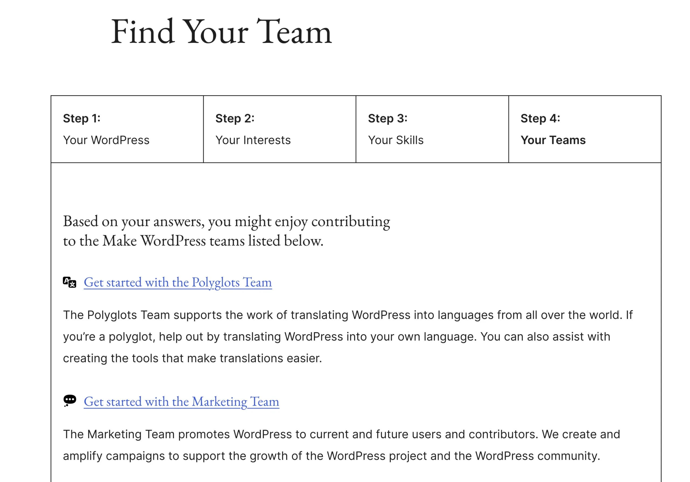Click the 'Based on your answers' intro text
The image size is (690, 482).
click(x=227, y=231)
